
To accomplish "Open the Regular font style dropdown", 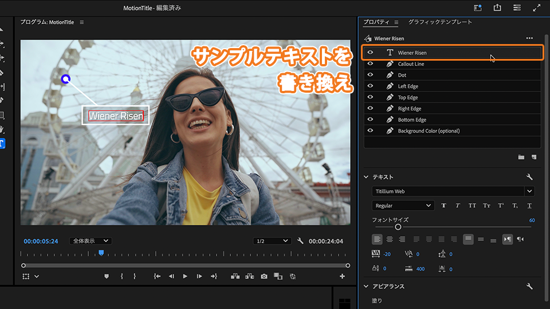I will point(403,205).
